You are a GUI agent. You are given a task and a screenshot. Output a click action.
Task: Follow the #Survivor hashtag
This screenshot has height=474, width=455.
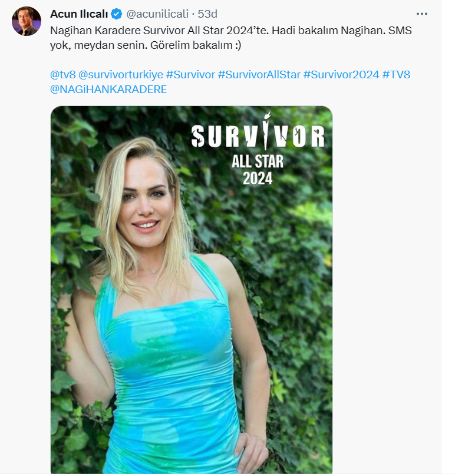(190, 74)
